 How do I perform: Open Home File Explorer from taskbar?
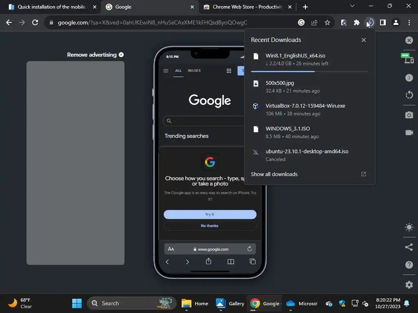click(195, 303)
